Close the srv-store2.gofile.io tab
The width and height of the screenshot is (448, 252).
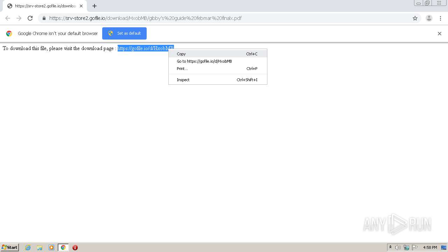click(81, 6)
